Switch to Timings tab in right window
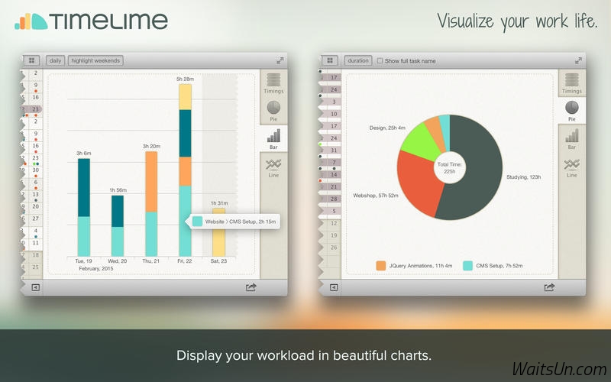The image size is (611, 382). tap(571, 83)
